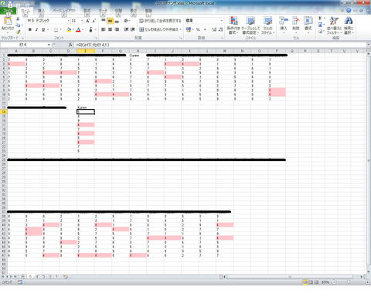This screenshot has height=297, width=371.
Task: Apply the yellow fill color bucket
Action: coord(69,29)
